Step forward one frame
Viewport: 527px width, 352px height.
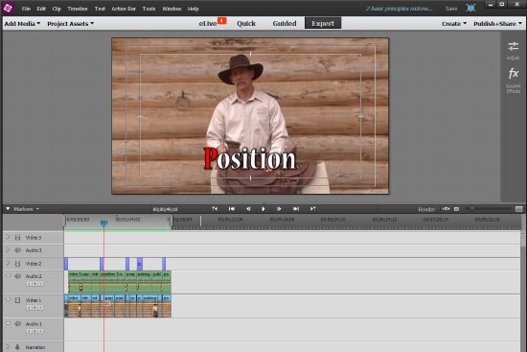coord(279,209)
